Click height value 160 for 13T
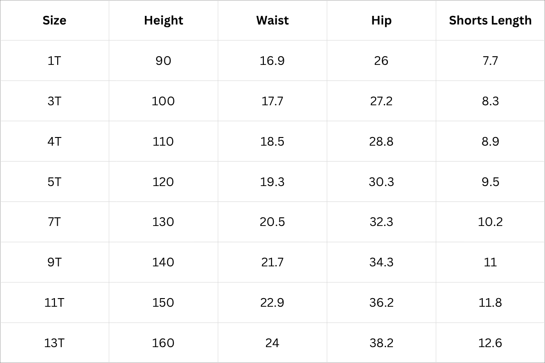 point(163,343)
